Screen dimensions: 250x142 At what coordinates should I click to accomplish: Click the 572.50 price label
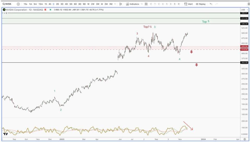[245, 18]
